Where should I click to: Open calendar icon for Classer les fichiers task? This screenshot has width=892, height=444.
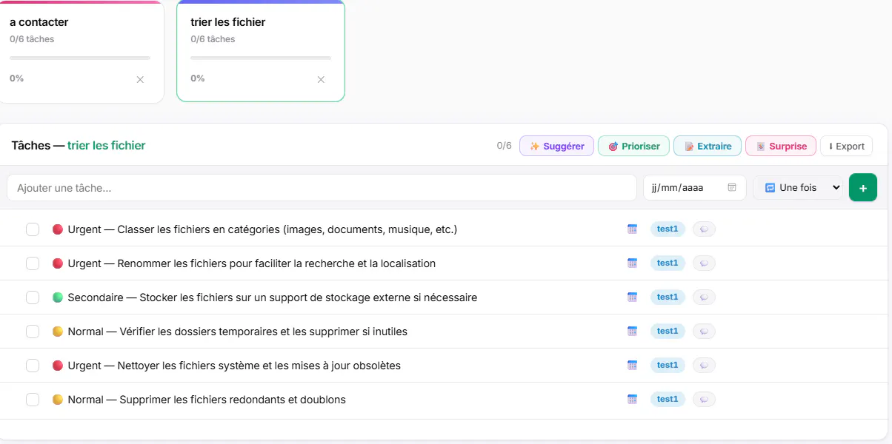(x=632, y=229)
